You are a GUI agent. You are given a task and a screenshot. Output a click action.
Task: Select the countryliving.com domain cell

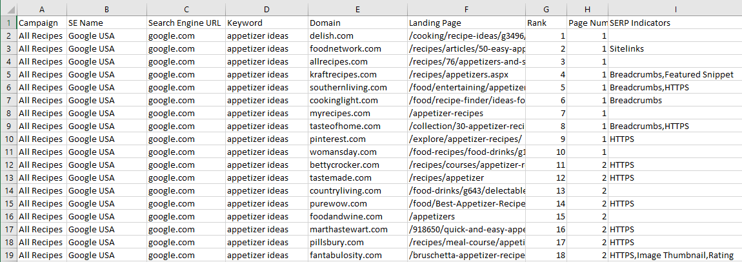[357, 190]
